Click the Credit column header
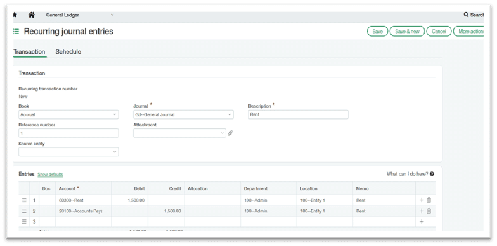 [166, 188]
